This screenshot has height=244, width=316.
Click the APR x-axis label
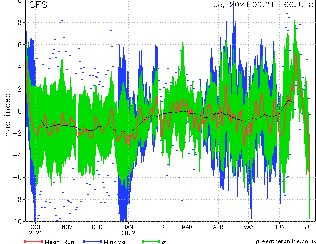pos(218,227)
